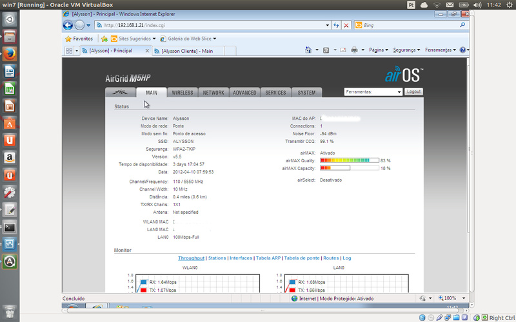Click the IE back navigation button

coord(68,25)
